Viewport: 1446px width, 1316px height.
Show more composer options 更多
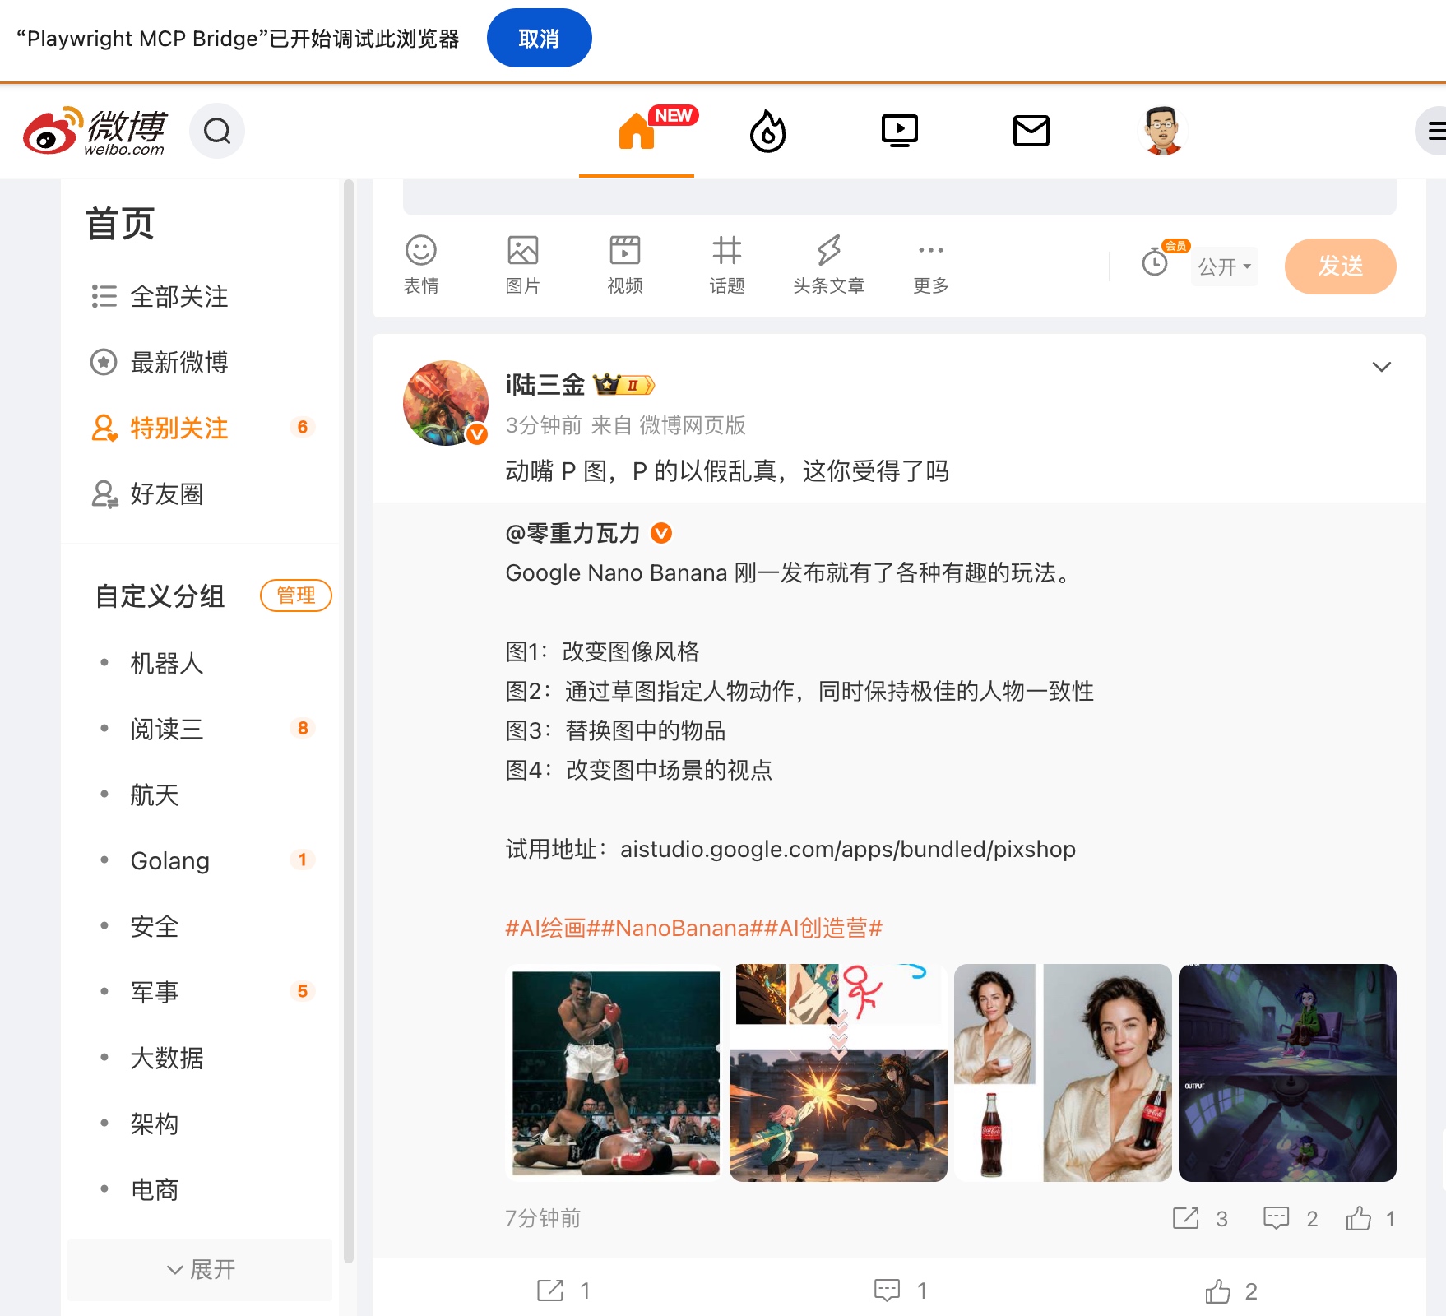pos(931,265)
